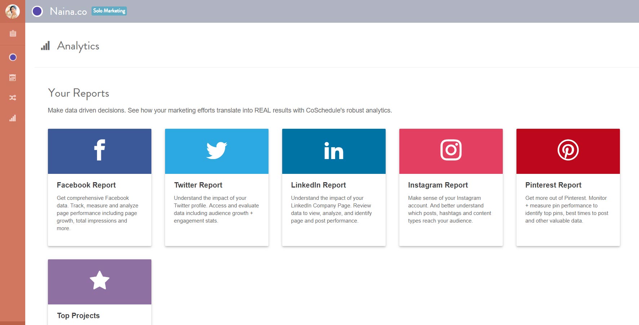
Task: Open the LinkedIn Report title
Action: [x=318, y=185]
